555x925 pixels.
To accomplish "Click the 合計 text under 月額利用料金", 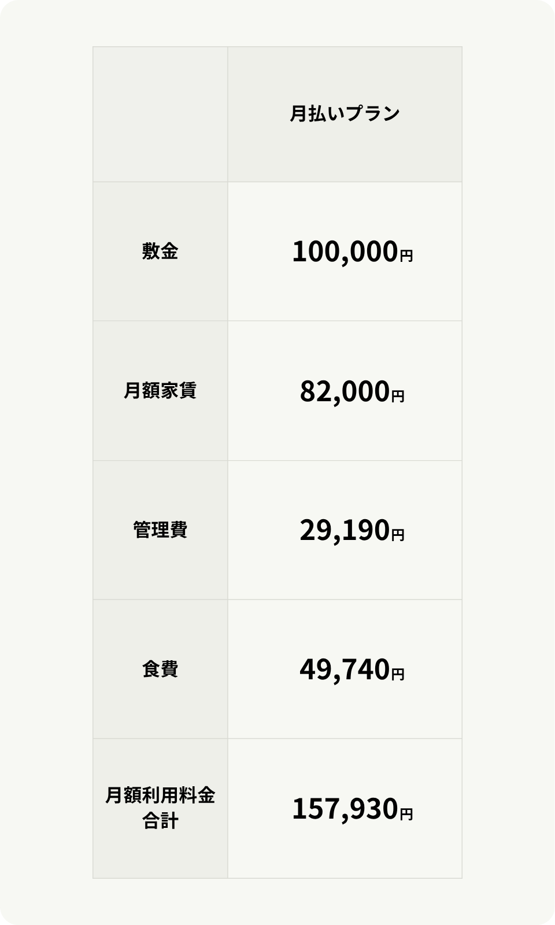I will tap(160, 821).
